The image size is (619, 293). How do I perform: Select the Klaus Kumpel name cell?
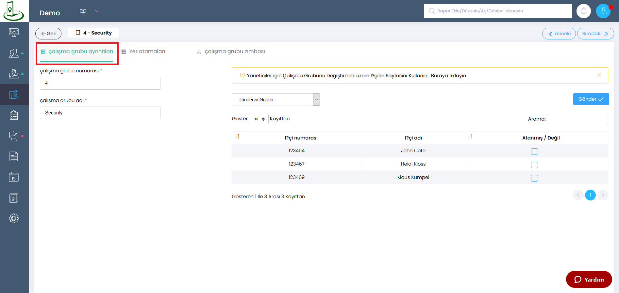[413, 177]
